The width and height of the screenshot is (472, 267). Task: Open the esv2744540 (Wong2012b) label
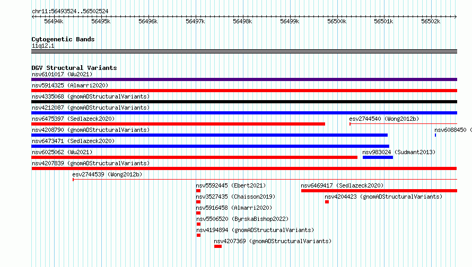click(x=384, y=119)
